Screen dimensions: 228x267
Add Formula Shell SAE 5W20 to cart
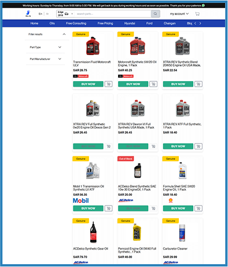coord(198,209)
